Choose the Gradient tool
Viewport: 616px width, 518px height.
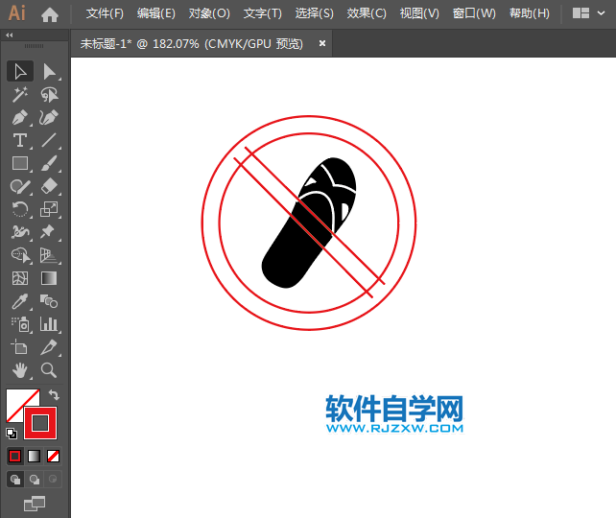[x=50, y=278]
